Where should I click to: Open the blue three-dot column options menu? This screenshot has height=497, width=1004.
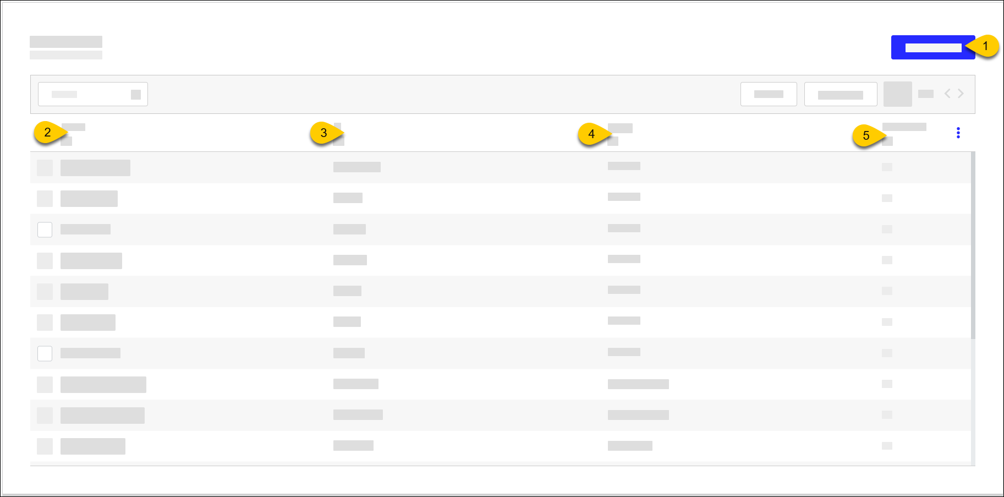point(958,133)
